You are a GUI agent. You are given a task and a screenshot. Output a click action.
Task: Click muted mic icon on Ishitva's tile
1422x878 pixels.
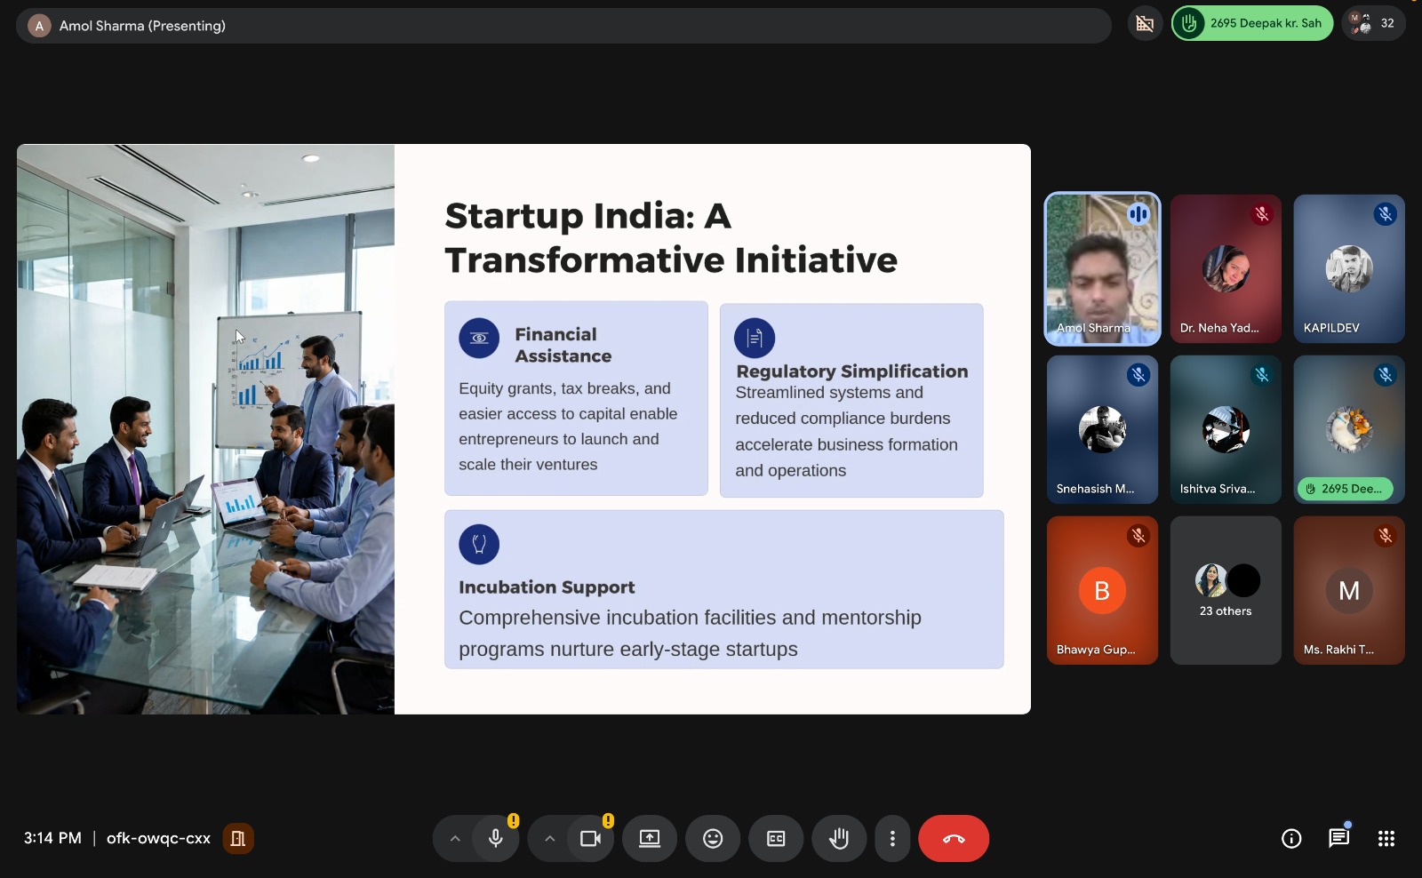click(1262, 375)
